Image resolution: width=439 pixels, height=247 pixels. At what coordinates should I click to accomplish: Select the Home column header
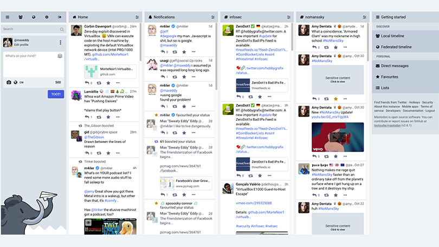(x=105, y=17)
